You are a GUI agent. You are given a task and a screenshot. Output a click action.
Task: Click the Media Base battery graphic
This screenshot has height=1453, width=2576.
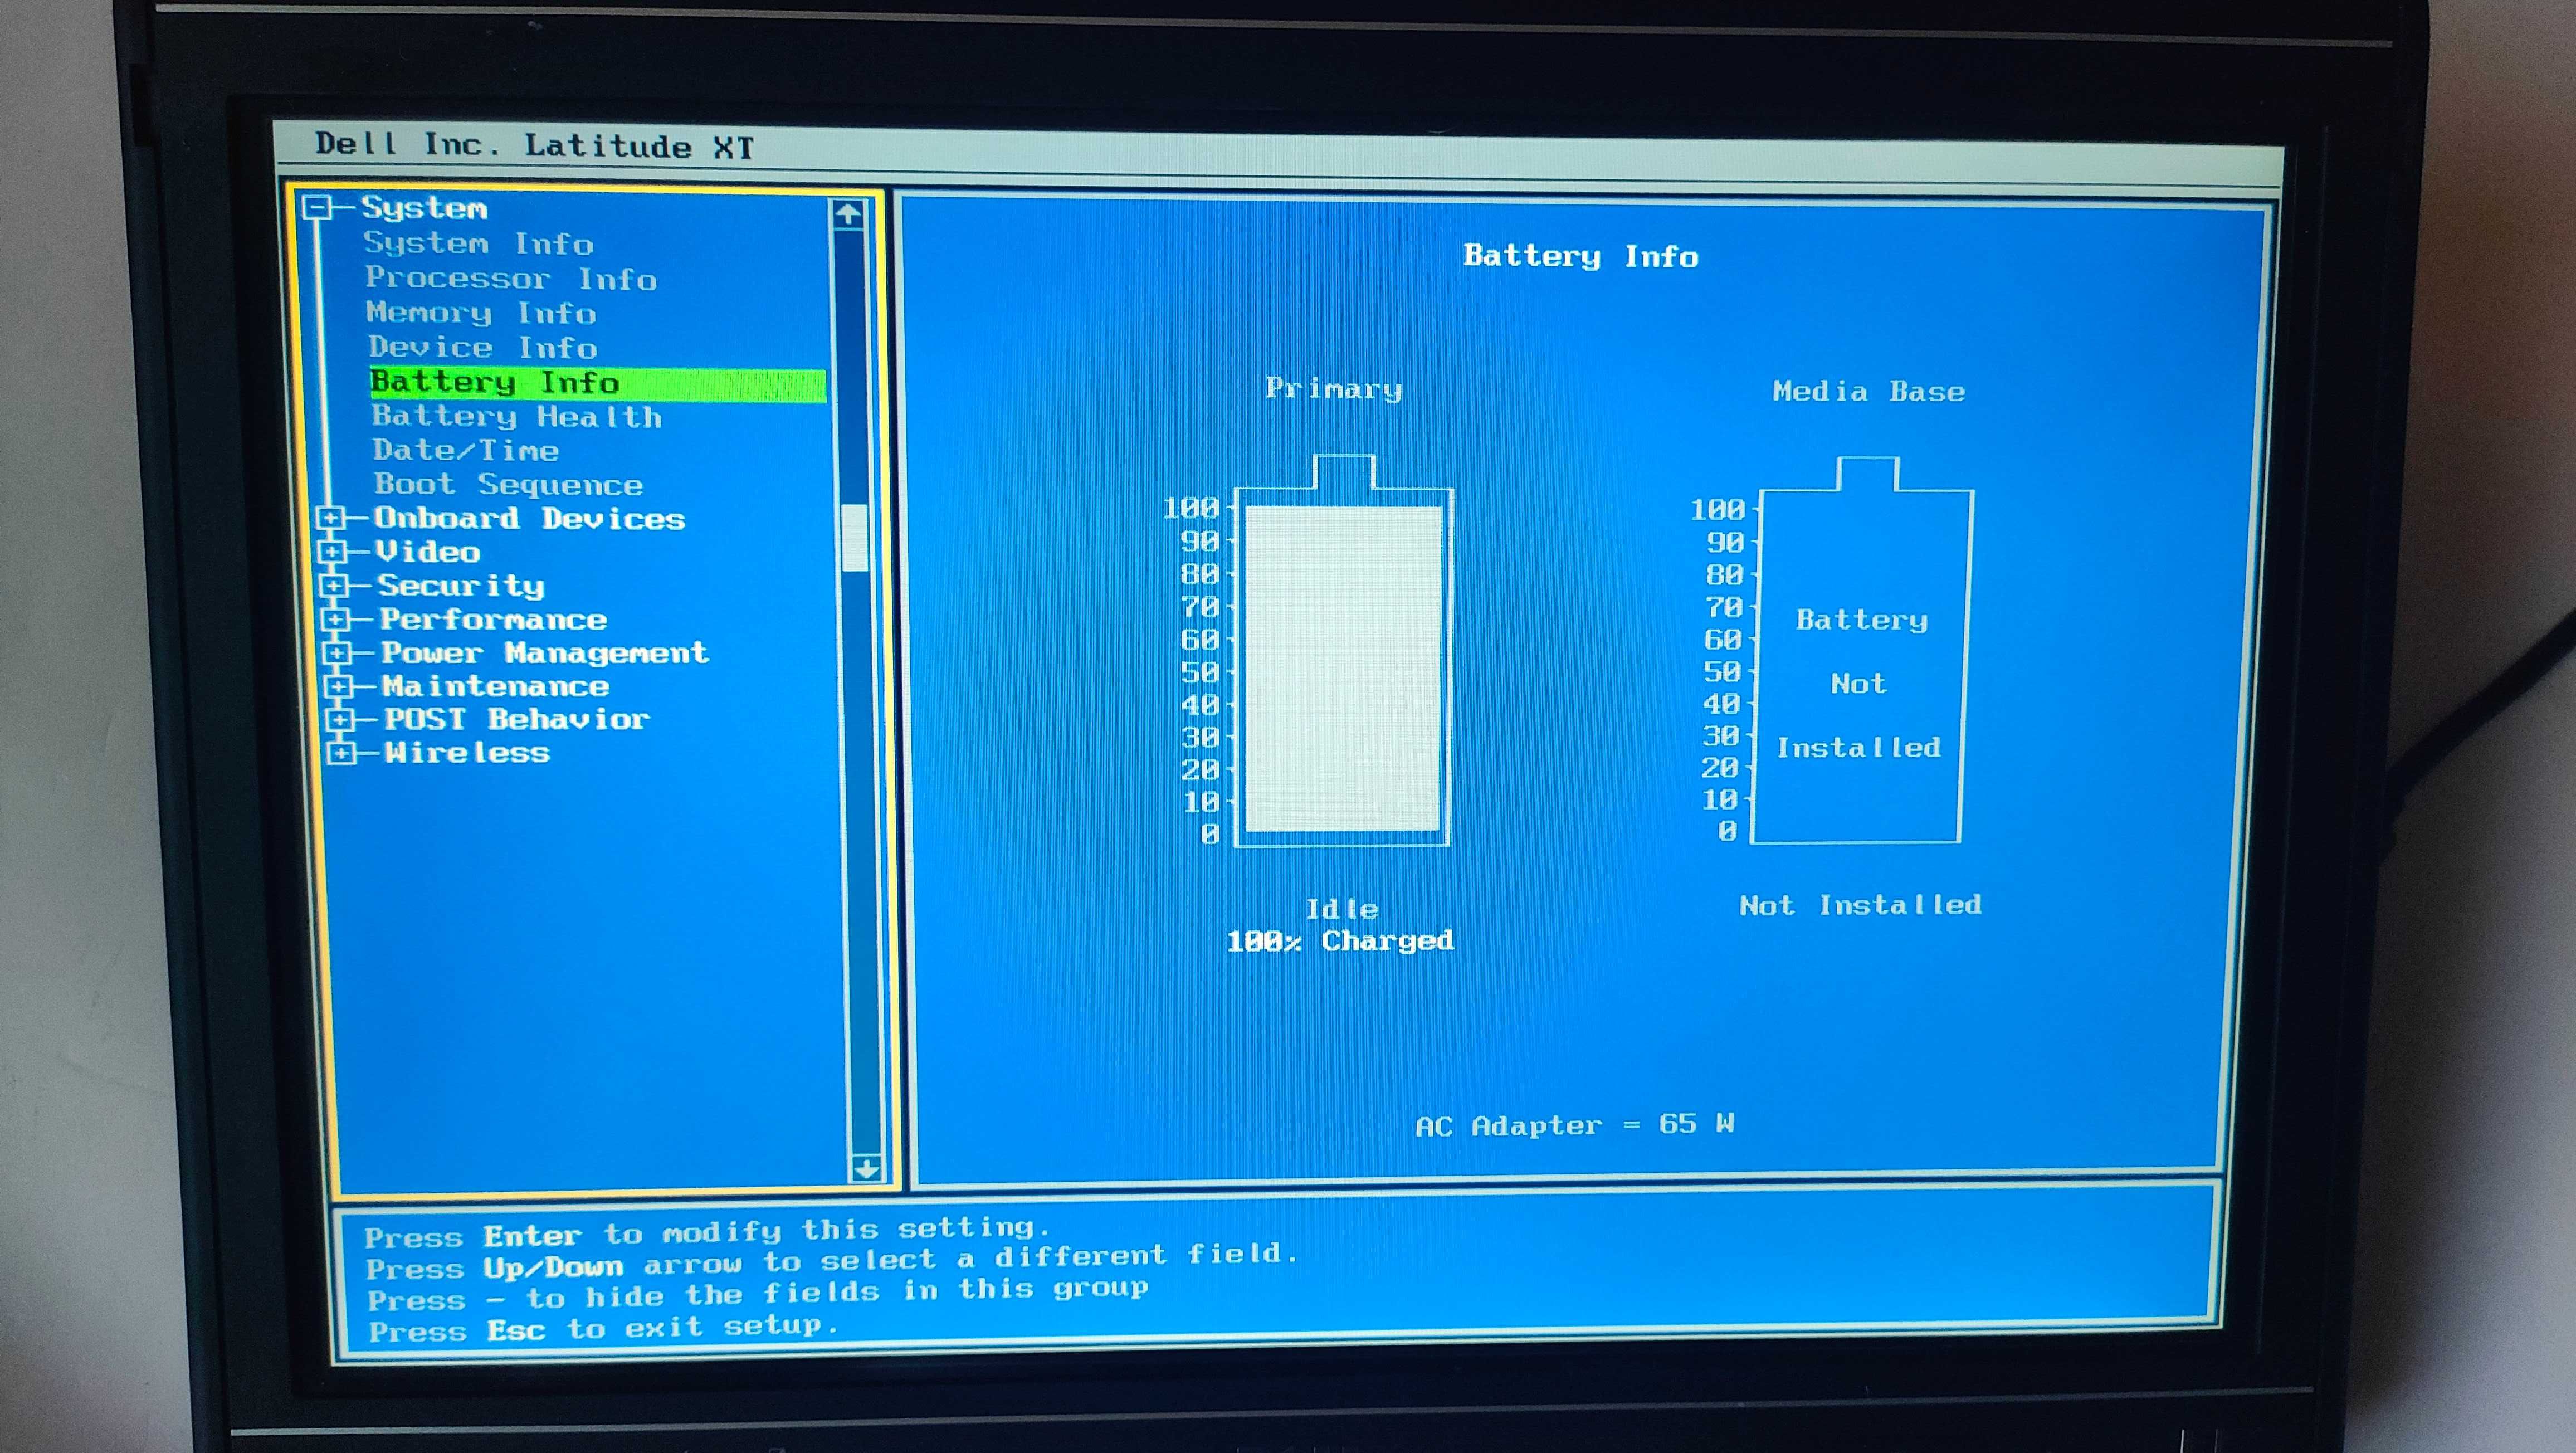(x=1862, y=651)
